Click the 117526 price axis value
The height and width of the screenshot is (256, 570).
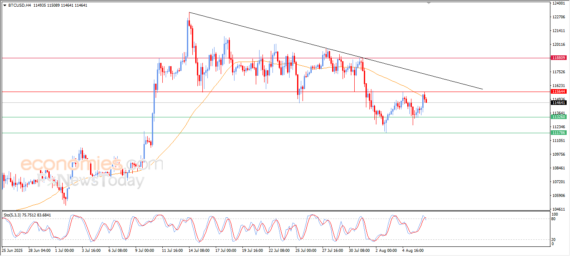(558, 72)
